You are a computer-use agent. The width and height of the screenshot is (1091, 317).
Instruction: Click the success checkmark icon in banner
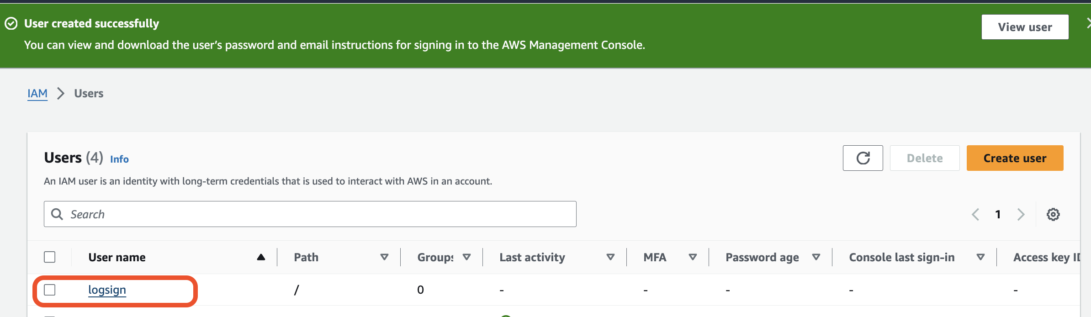(11, 23)
